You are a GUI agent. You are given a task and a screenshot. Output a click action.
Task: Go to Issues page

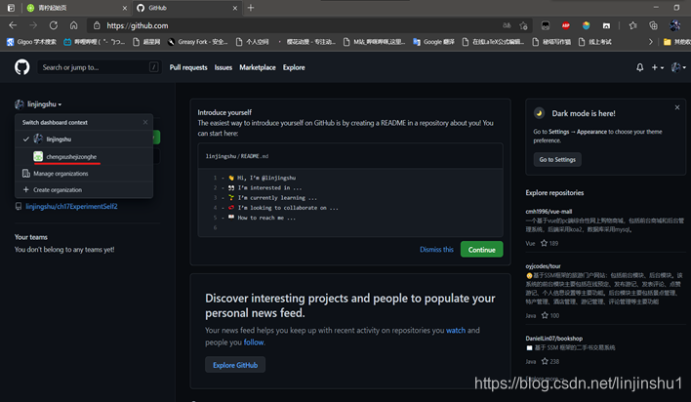click(x=223, y=67)
